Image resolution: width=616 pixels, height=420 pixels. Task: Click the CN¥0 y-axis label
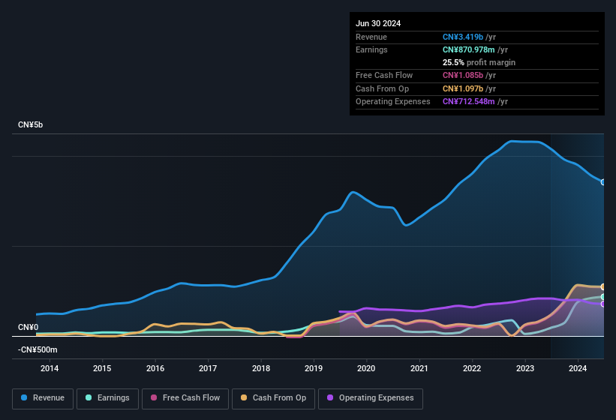tap(29, 327)
